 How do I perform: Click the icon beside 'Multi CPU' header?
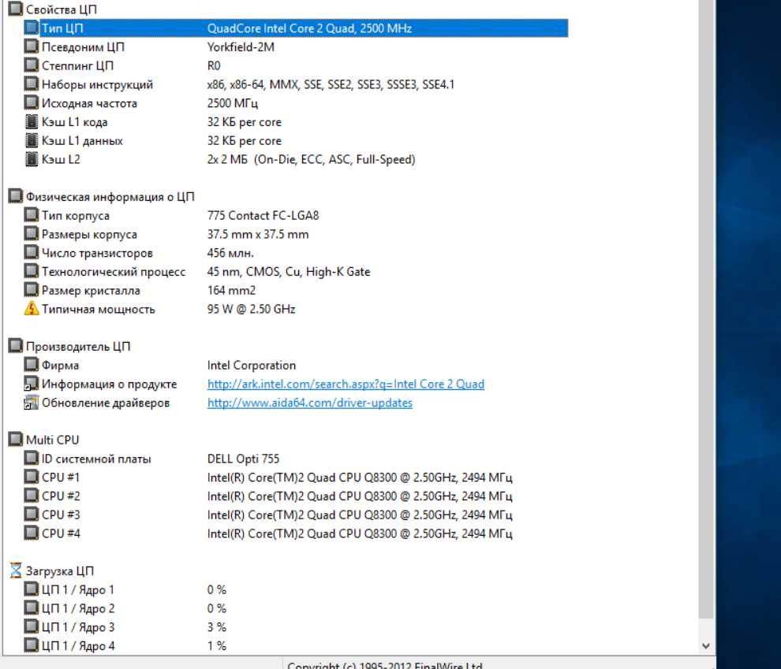click(x=16, y=439)
